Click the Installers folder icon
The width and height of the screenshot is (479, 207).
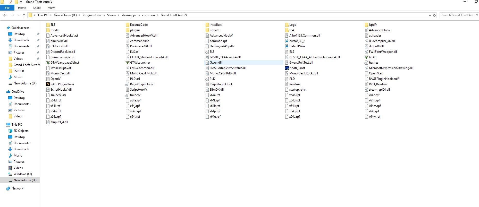[207, 25]
